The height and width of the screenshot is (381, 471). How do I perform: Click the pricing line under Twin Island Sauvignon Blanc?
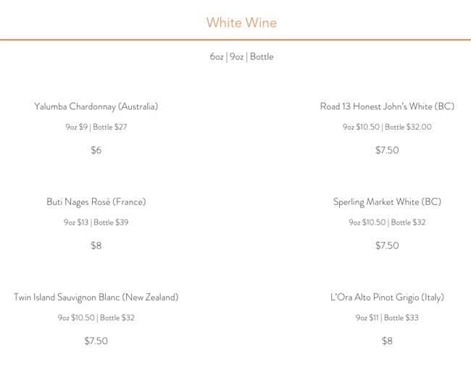point(96,318)
